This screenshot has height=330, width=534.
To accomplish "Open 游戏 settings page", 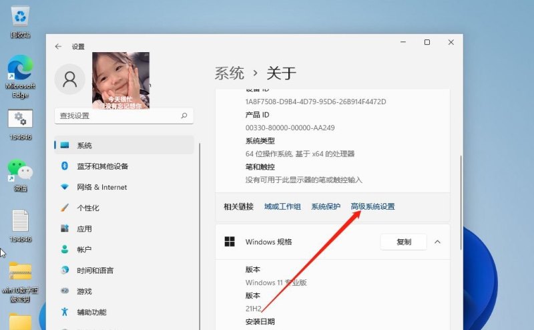I will (x=124, y=291).
